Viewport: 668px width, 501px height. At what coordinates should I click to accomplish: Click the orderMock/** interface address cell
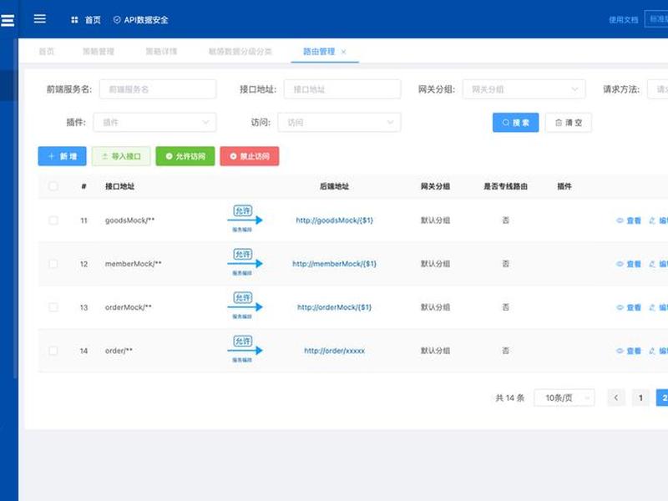(x=129, y=307)
